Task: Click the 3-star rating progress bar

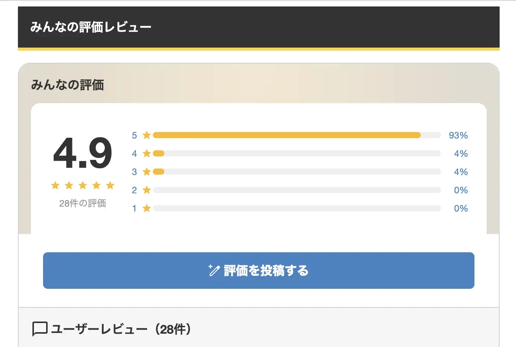Action: click(296, 172)
